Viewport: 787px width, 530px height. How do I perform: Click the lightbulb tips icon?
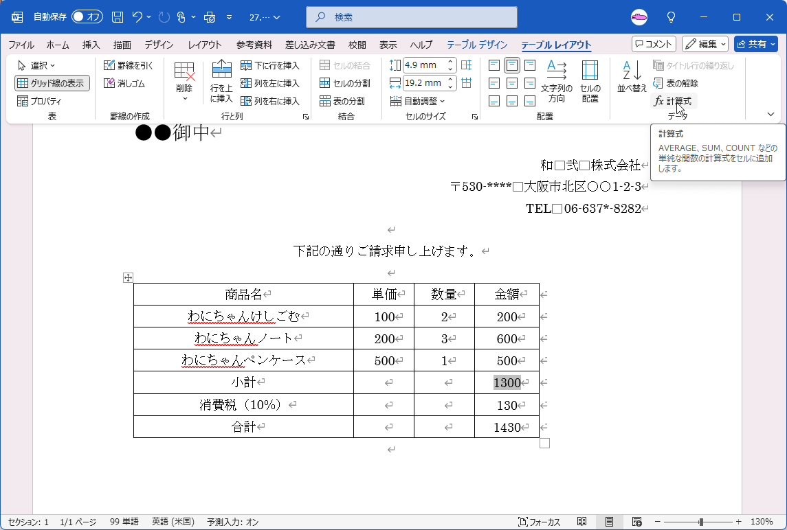tap(671, 17)
